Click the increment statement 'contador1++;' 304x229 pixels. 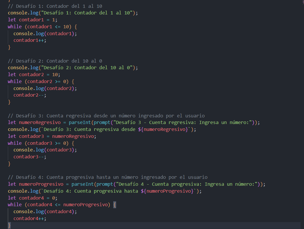coord(30,40)
